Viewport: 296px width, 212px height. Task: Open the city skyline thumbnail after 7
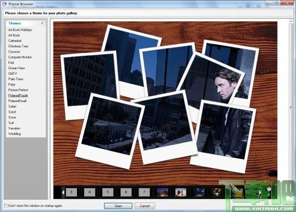pyautogui.click(x=163, y=192)
